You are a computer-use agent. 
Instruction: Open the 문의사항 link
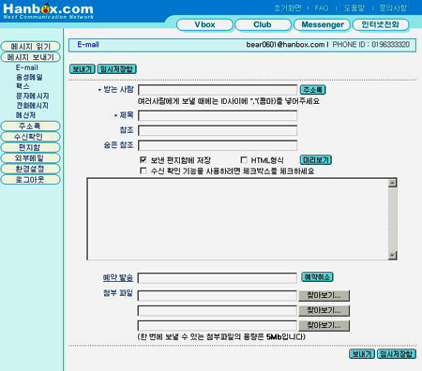click(393, 8)
